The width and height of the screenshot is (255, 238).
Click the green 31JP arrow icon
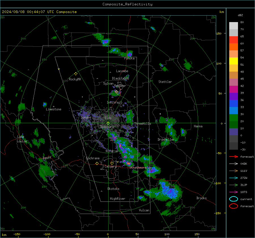(x=233, y=185)
